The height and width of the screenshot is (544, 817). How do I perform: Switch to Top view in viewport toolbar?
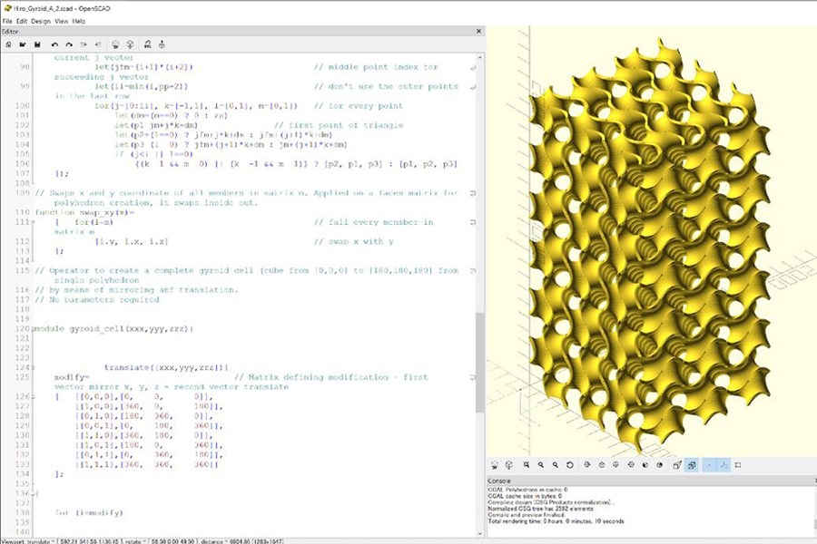602,465
